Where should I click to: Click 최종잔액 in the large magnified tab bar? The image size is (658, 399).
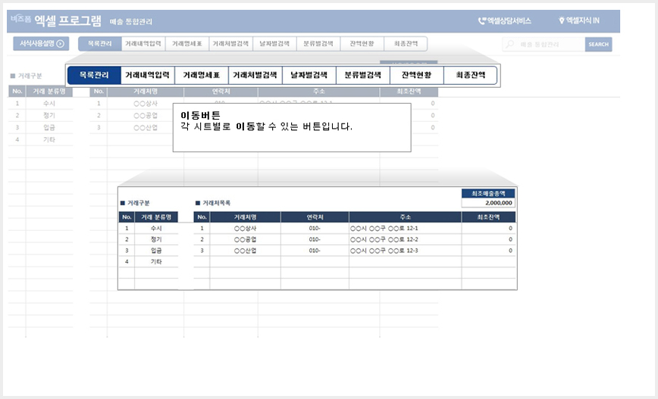tap(471, 76)
